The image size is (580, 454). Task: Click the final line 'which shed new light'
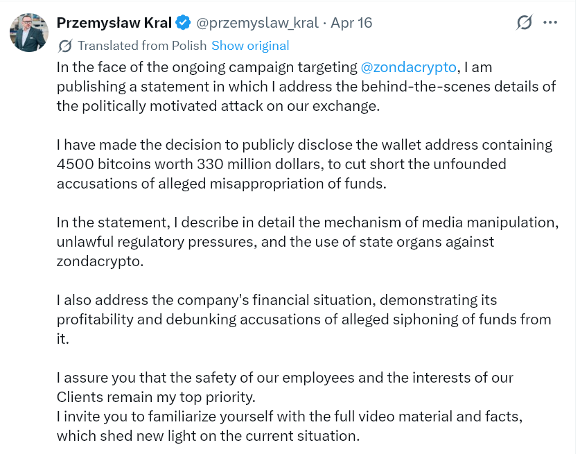click(x=208, y=436)
